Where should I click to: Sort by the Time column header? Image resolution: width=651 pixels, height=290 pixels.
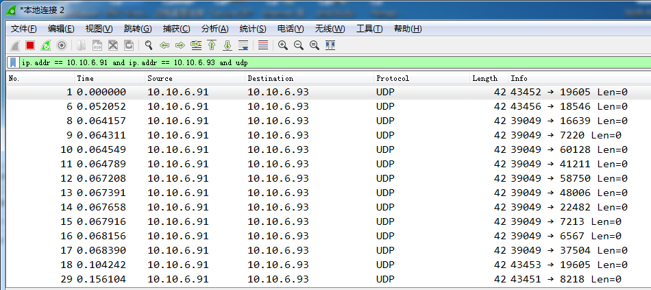pos(110,79)
